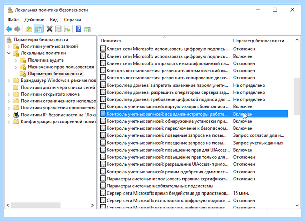Click the vertical scrollbar thumb of policy list
This screenshot has width=305, height=221.
pyautogui.click(x=297, y=96)
